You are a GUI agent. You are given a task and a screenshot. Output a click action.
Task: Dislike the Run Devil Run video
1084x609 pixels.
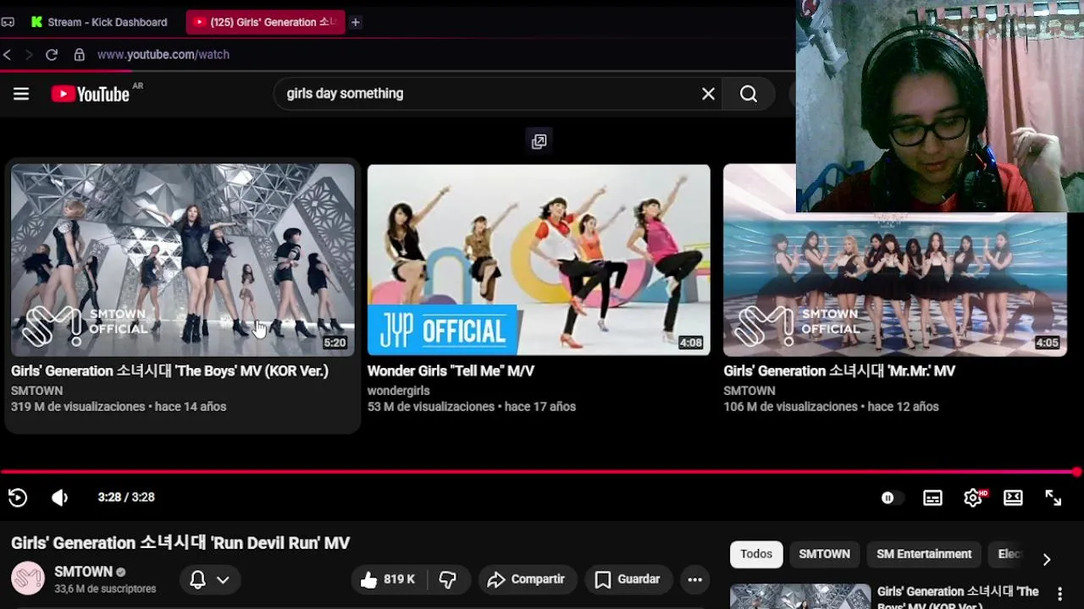coord(448,579)
